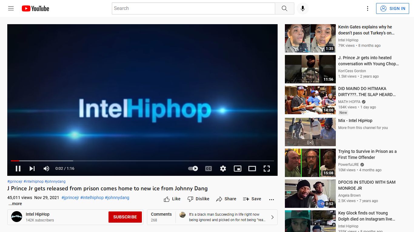Click #intelhiphop hashtag above title
414x232 pixels.
34,182
